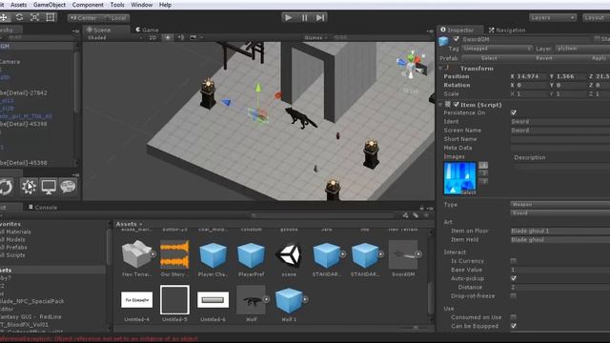This screenshot has width=610, height=343.
Task: Click the SwordGM blue cube icon in the Inspector
Action: [443, 41]
